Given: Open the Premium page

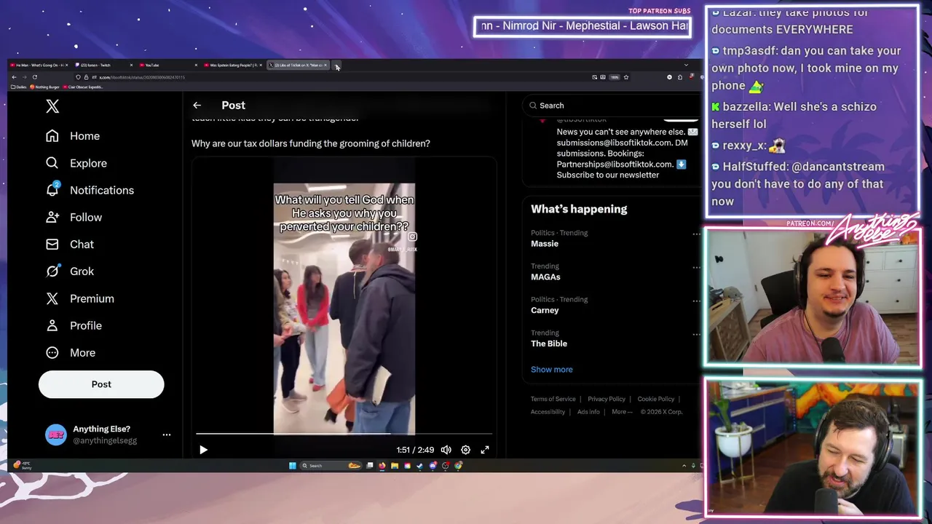Looking at the screenshot, I should (79, 298).
